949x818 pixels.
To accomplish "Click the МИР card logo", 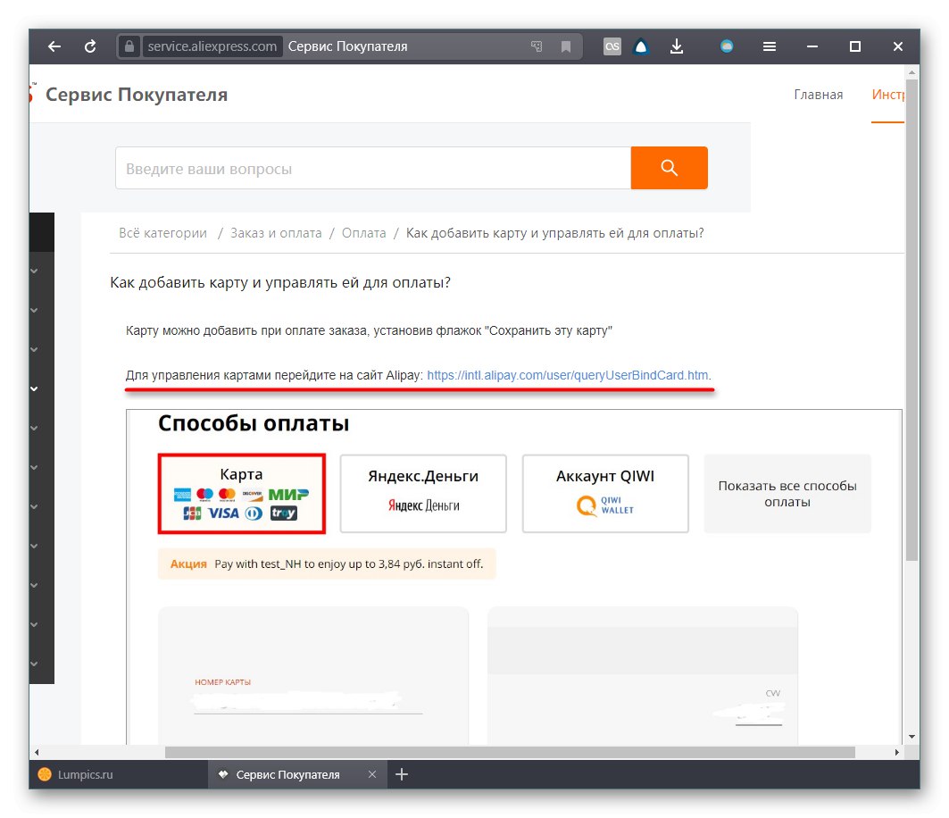I will tap(288, 495).
